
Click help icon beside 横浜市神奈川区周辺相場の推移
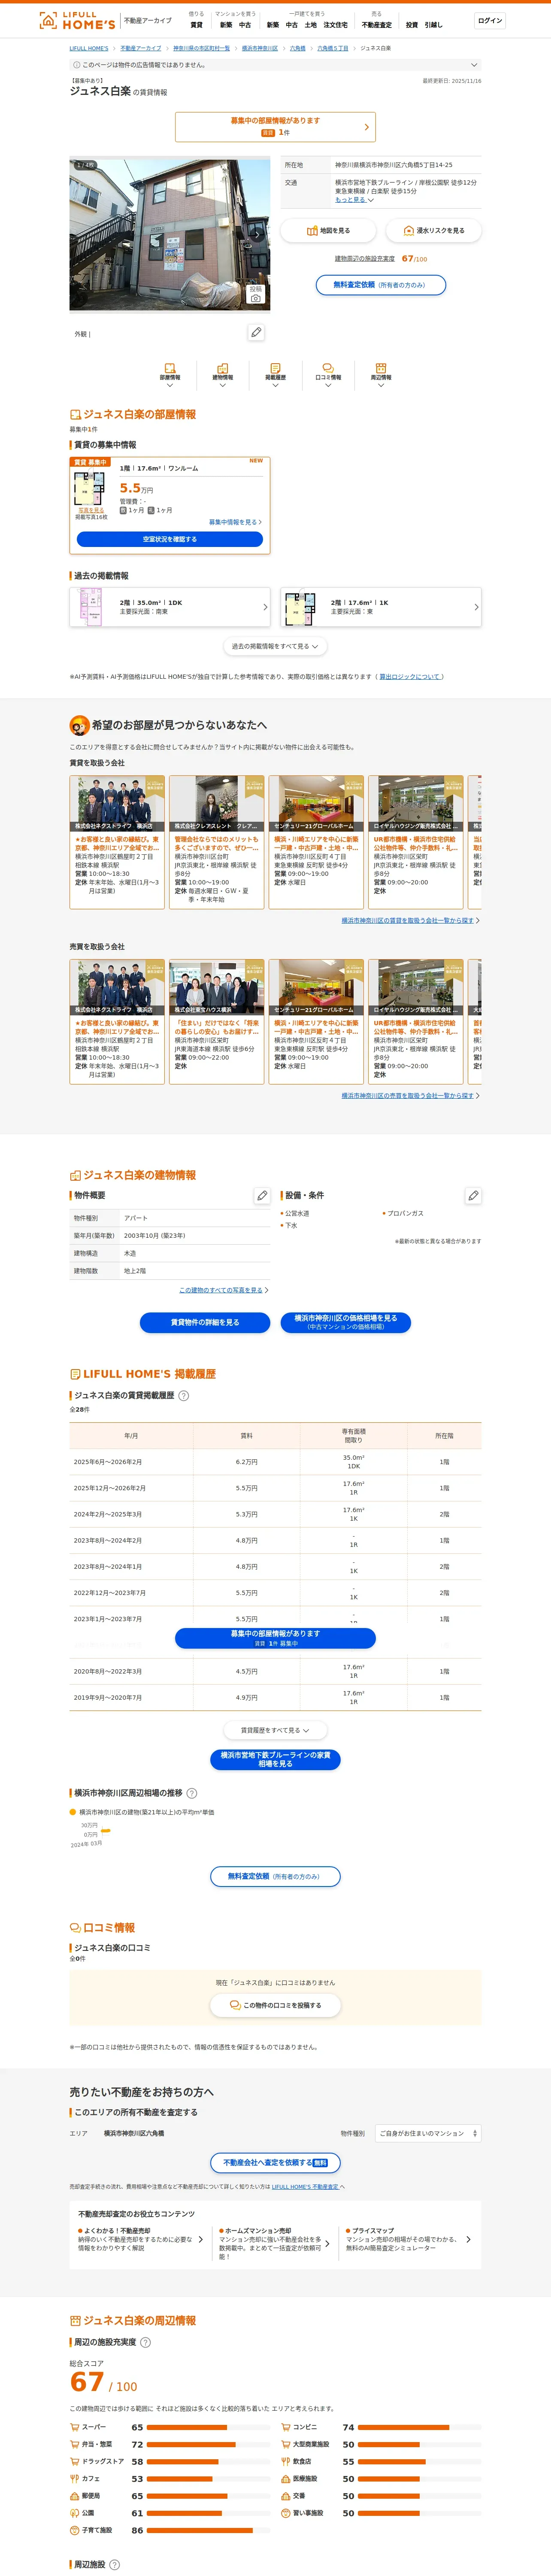coord(192,1793)
